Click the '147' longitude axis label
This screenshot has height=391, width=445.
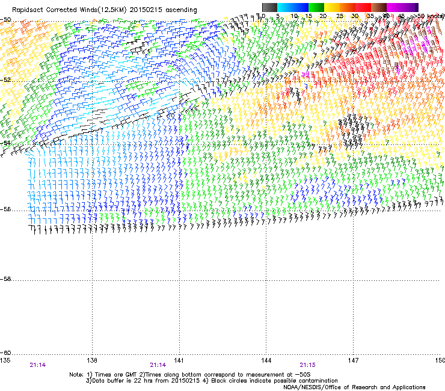[x=353, y=360]
